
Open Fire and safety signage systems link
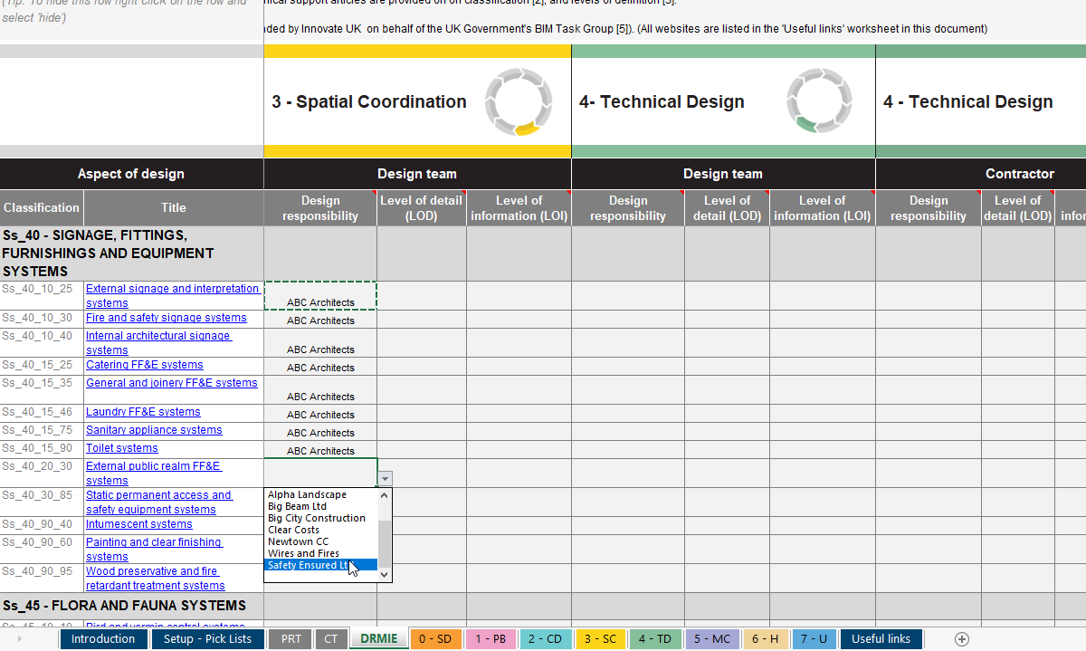167,318
